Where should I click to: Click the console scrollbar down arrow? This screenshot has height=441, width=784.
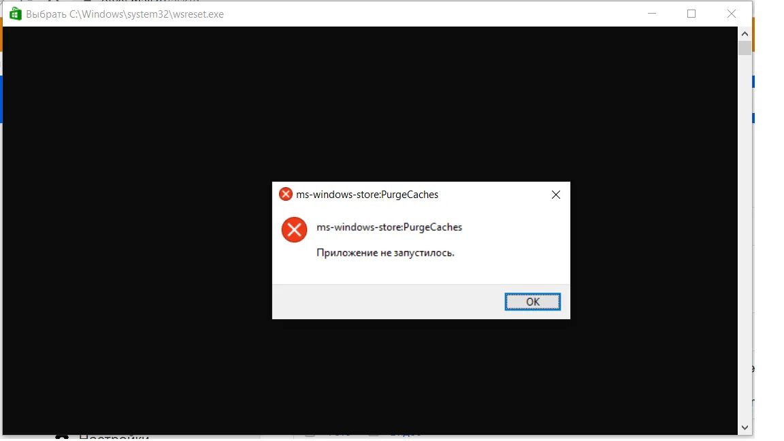coord(745,427)
